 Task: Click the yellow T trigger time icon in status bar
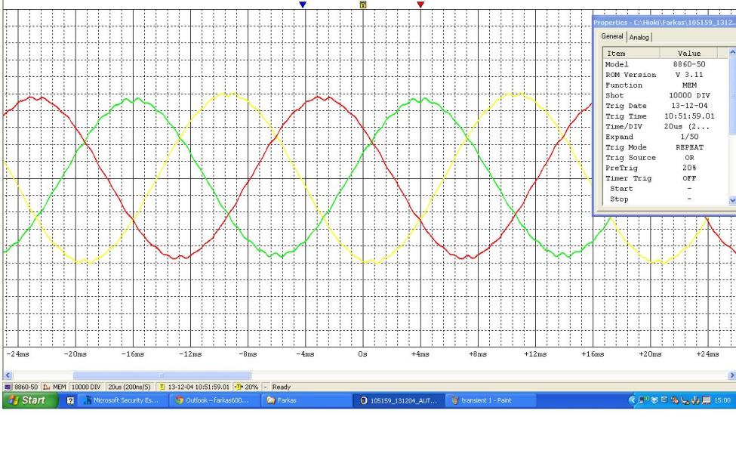162,387
